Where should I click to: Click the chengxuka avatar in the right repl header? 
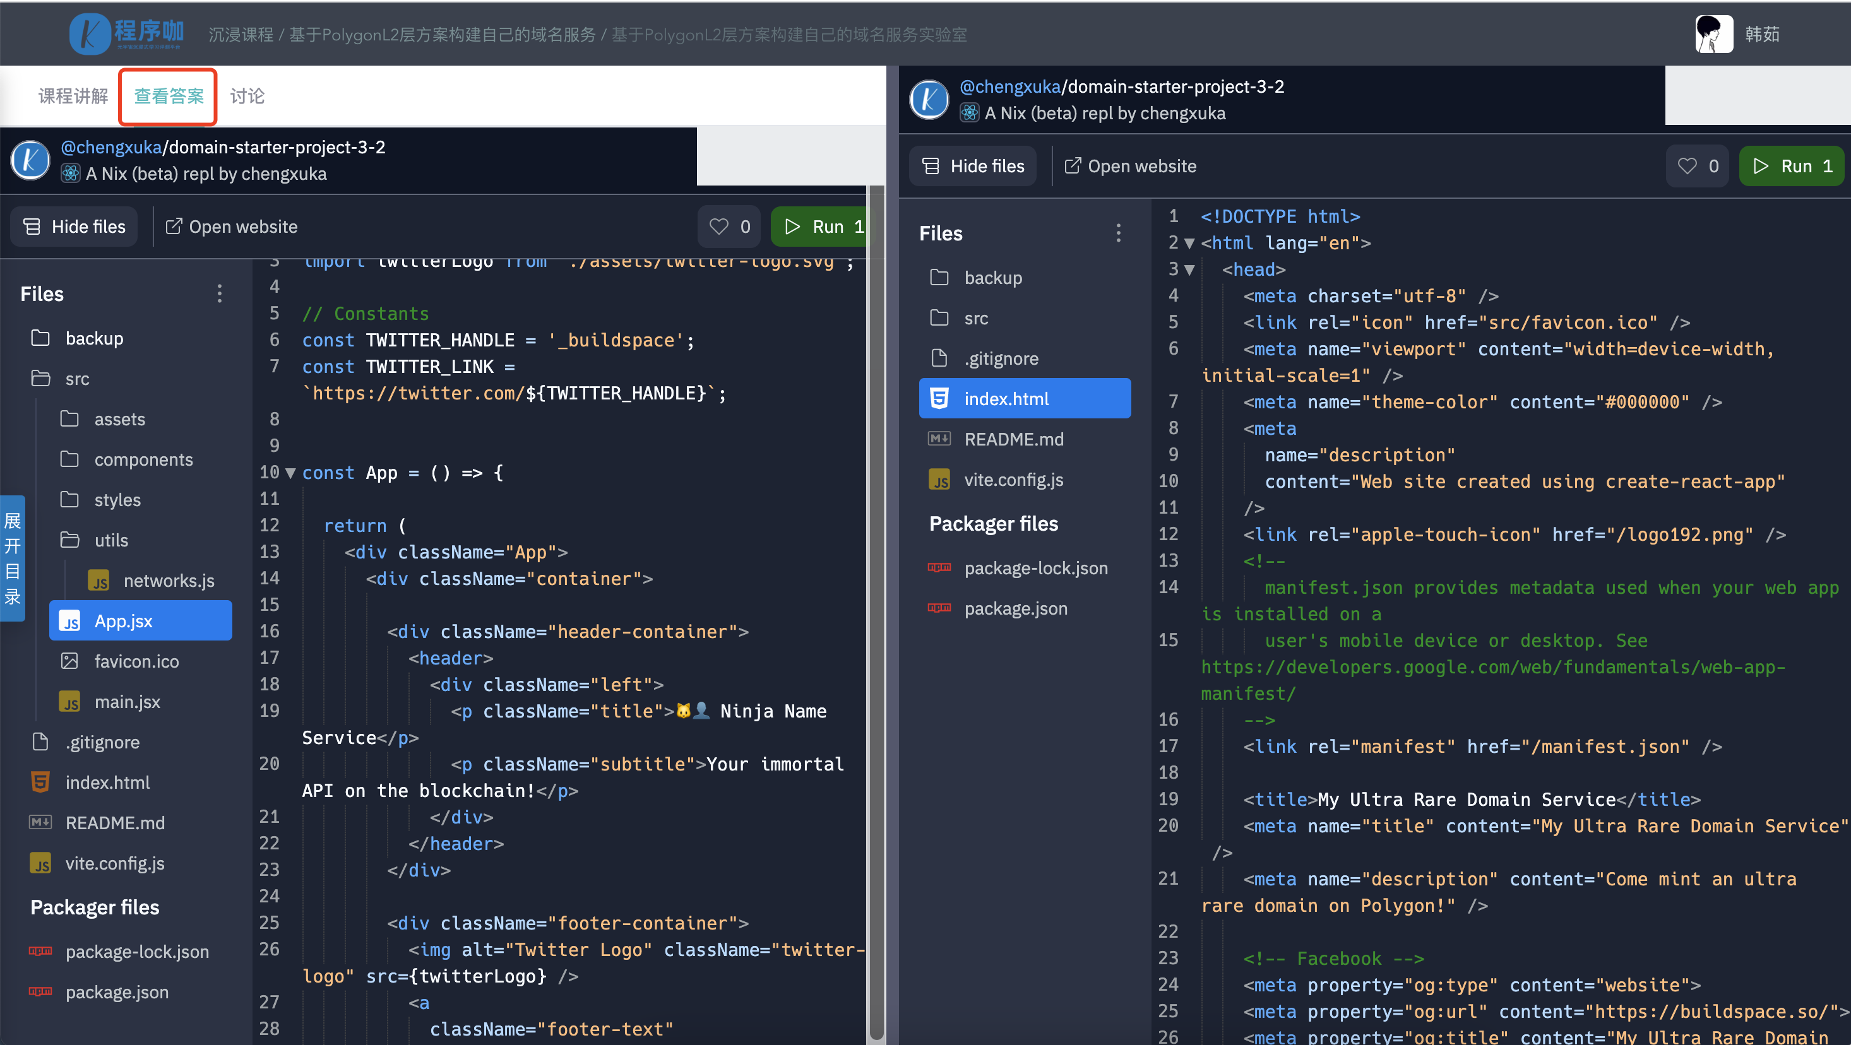tap(929, 100)
